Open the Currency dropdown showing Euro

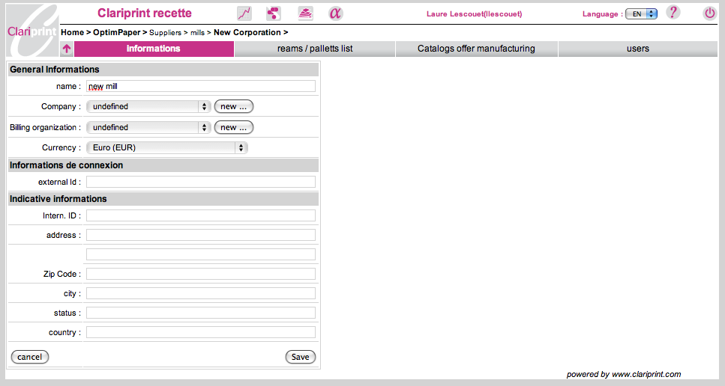(166, 148)
